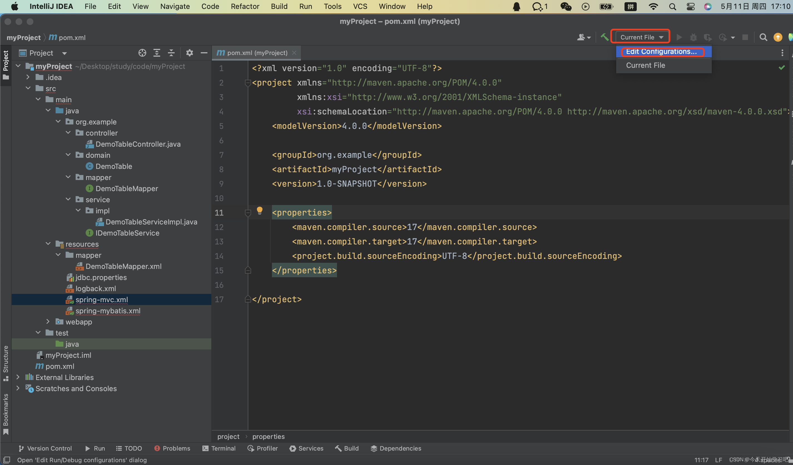Switch to pom.xml (myProject) editor tab
This screenshot has width=793, height=465.
coord(256,53)
